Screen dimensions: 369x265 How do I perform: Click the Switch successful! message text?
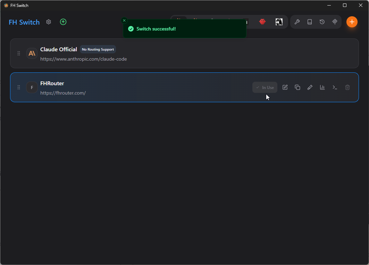156,29
